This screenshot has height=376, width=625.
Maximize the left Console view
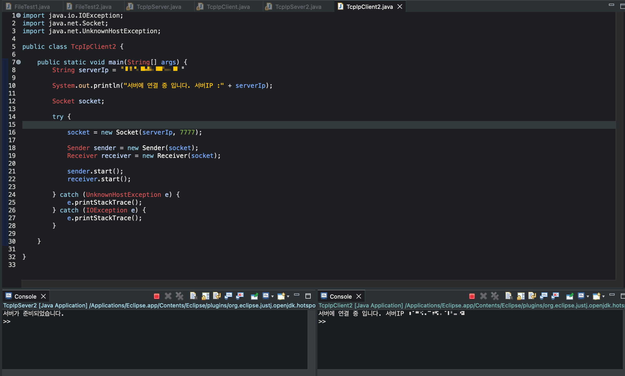pyautogui.click(x=308, y=296)
